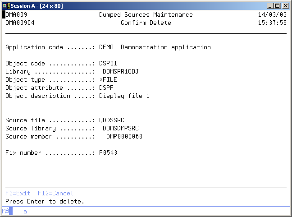
Task: Click the OMA00904 screen identifier
Action: (x=20, y=23)
